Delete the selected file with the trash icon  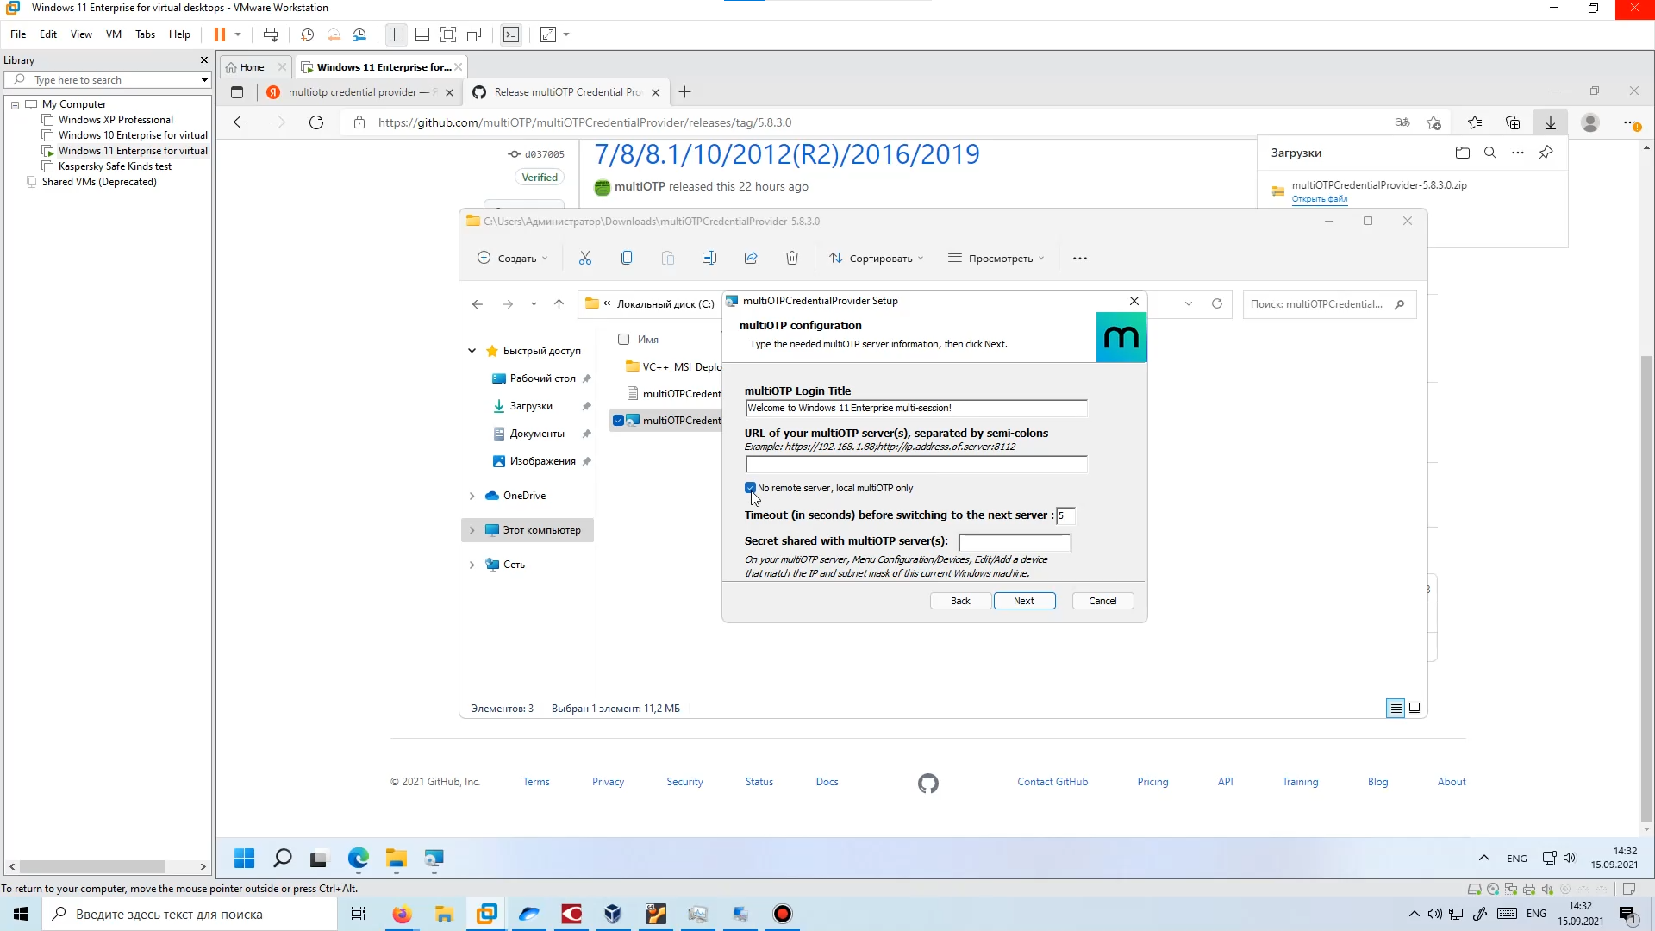792,258
